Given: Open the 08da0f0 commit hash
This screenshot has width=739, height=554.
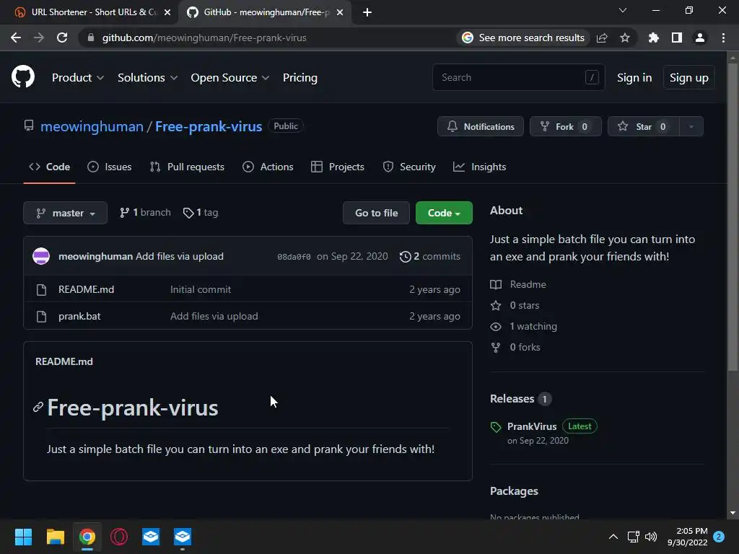Looking at the screenshot, I should click(294, 257).
